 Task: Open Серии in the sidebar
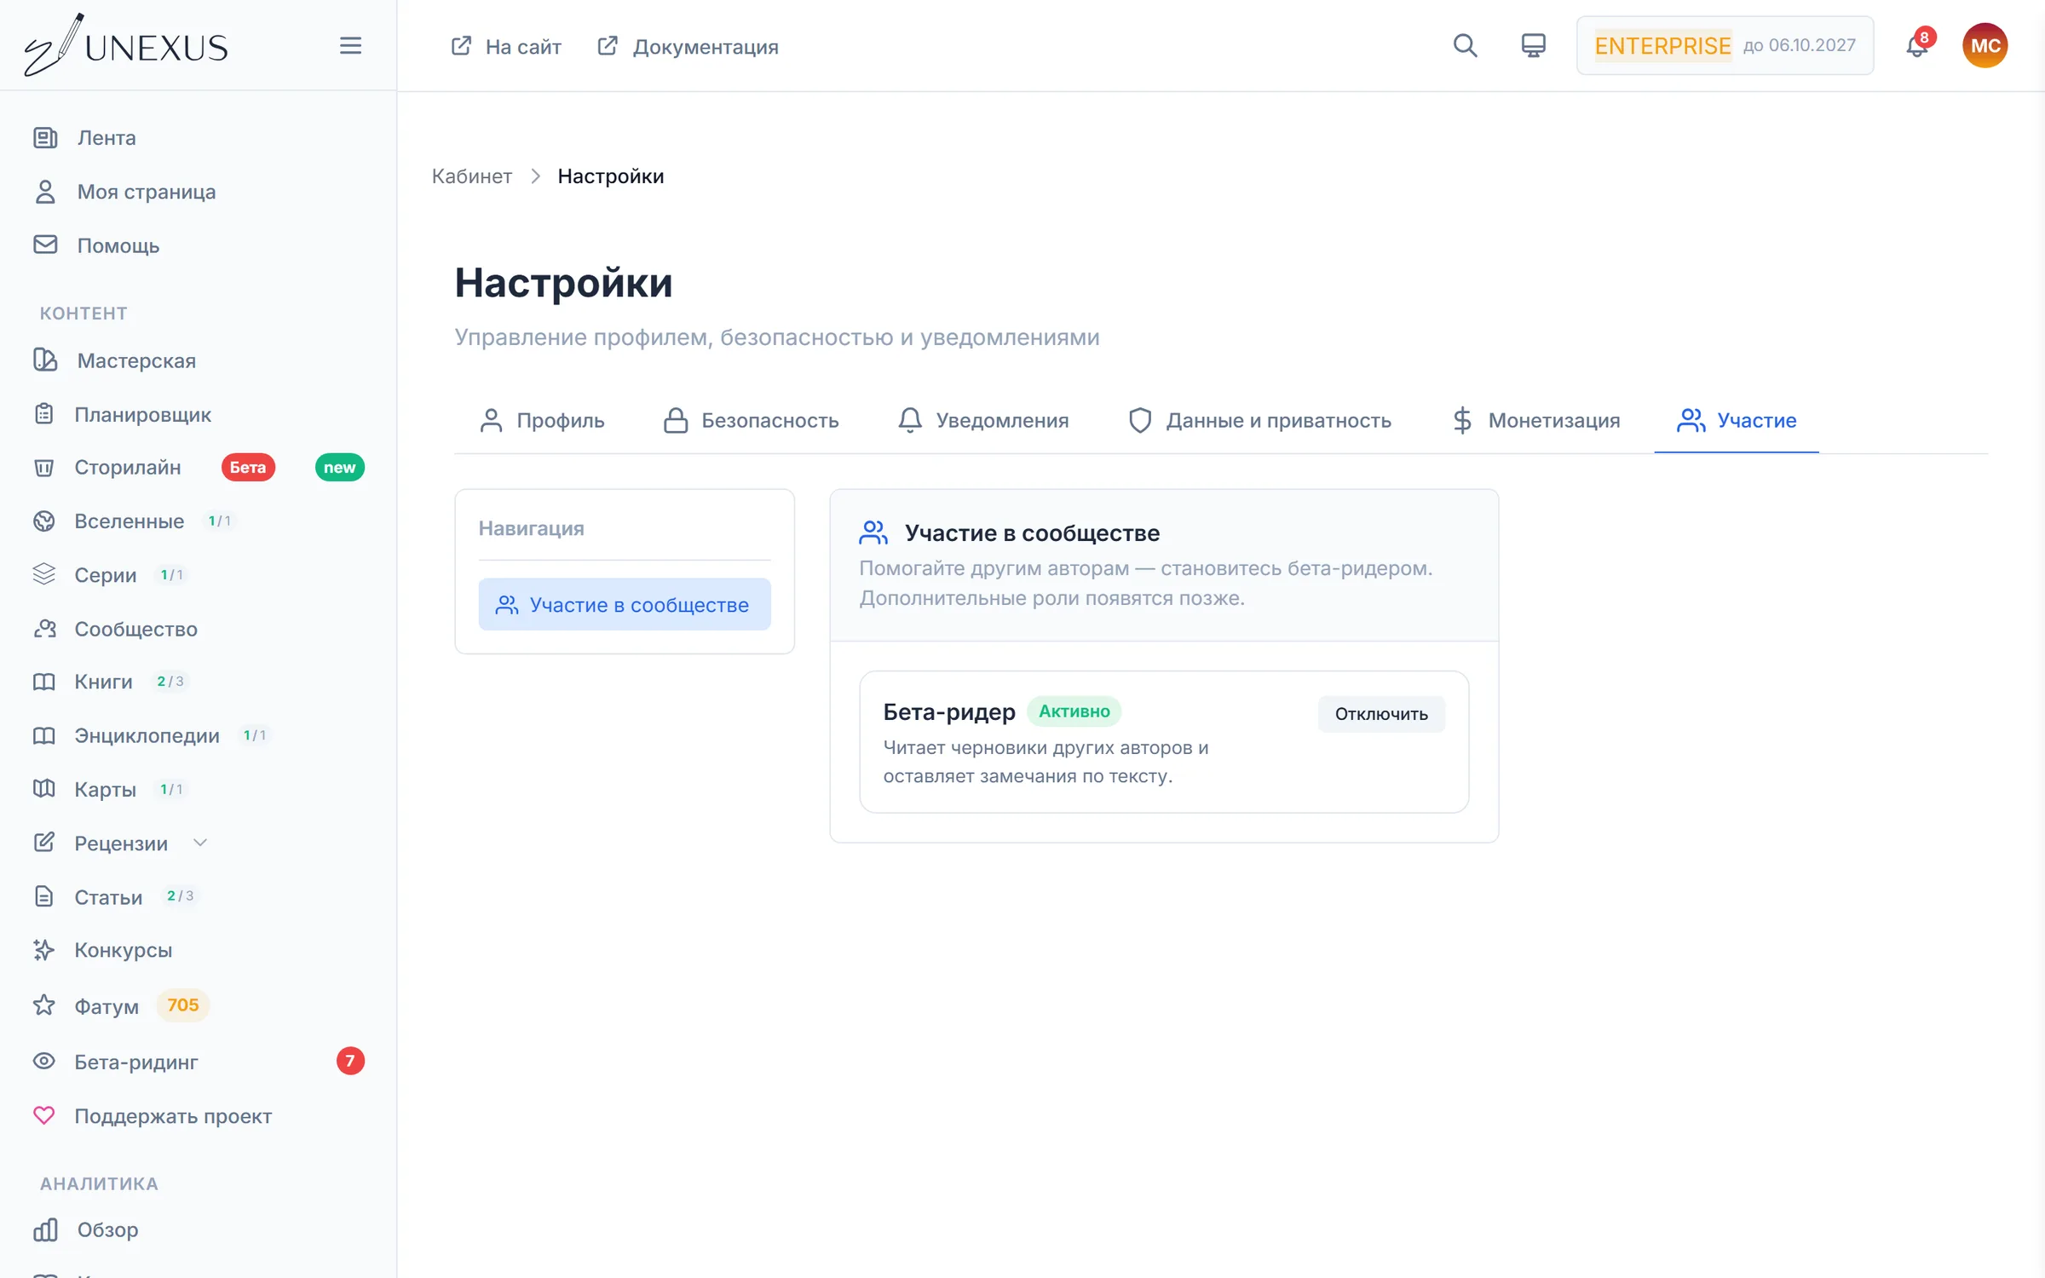[x=105, y=575]
